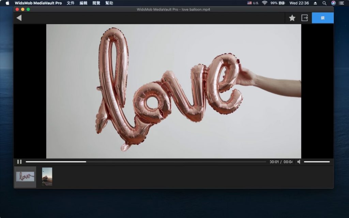The height and width of the screenshot is (218, 349).
Task: Toggle the favorite star for love balloon.mp4
Action: pos(292,17)
